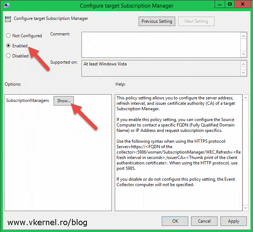Click the Help panel scroll down arrow
This screenshot has width=253, height=232.
pyautogui.click(x=245, y=208)
